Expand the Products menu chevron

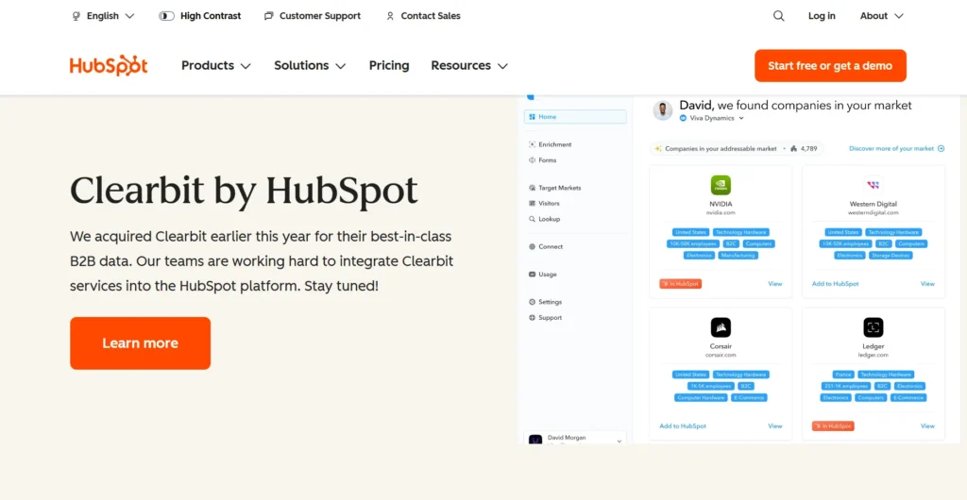pos(246,66)
